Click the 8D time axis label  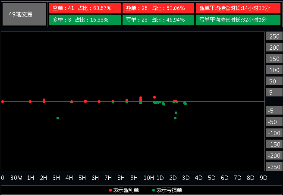251,178
